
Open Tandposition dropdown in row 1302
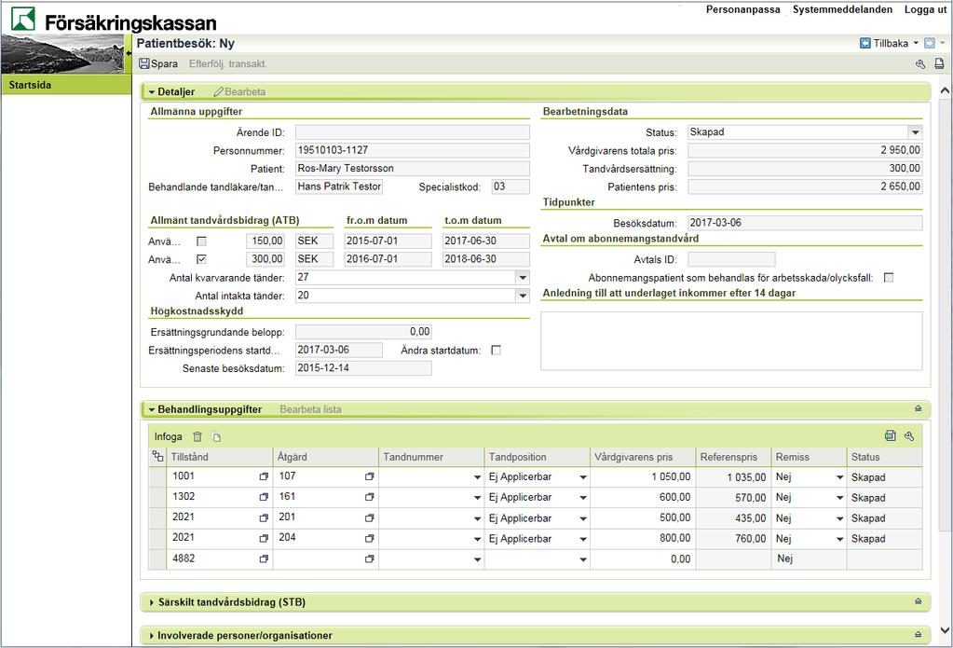583,498
